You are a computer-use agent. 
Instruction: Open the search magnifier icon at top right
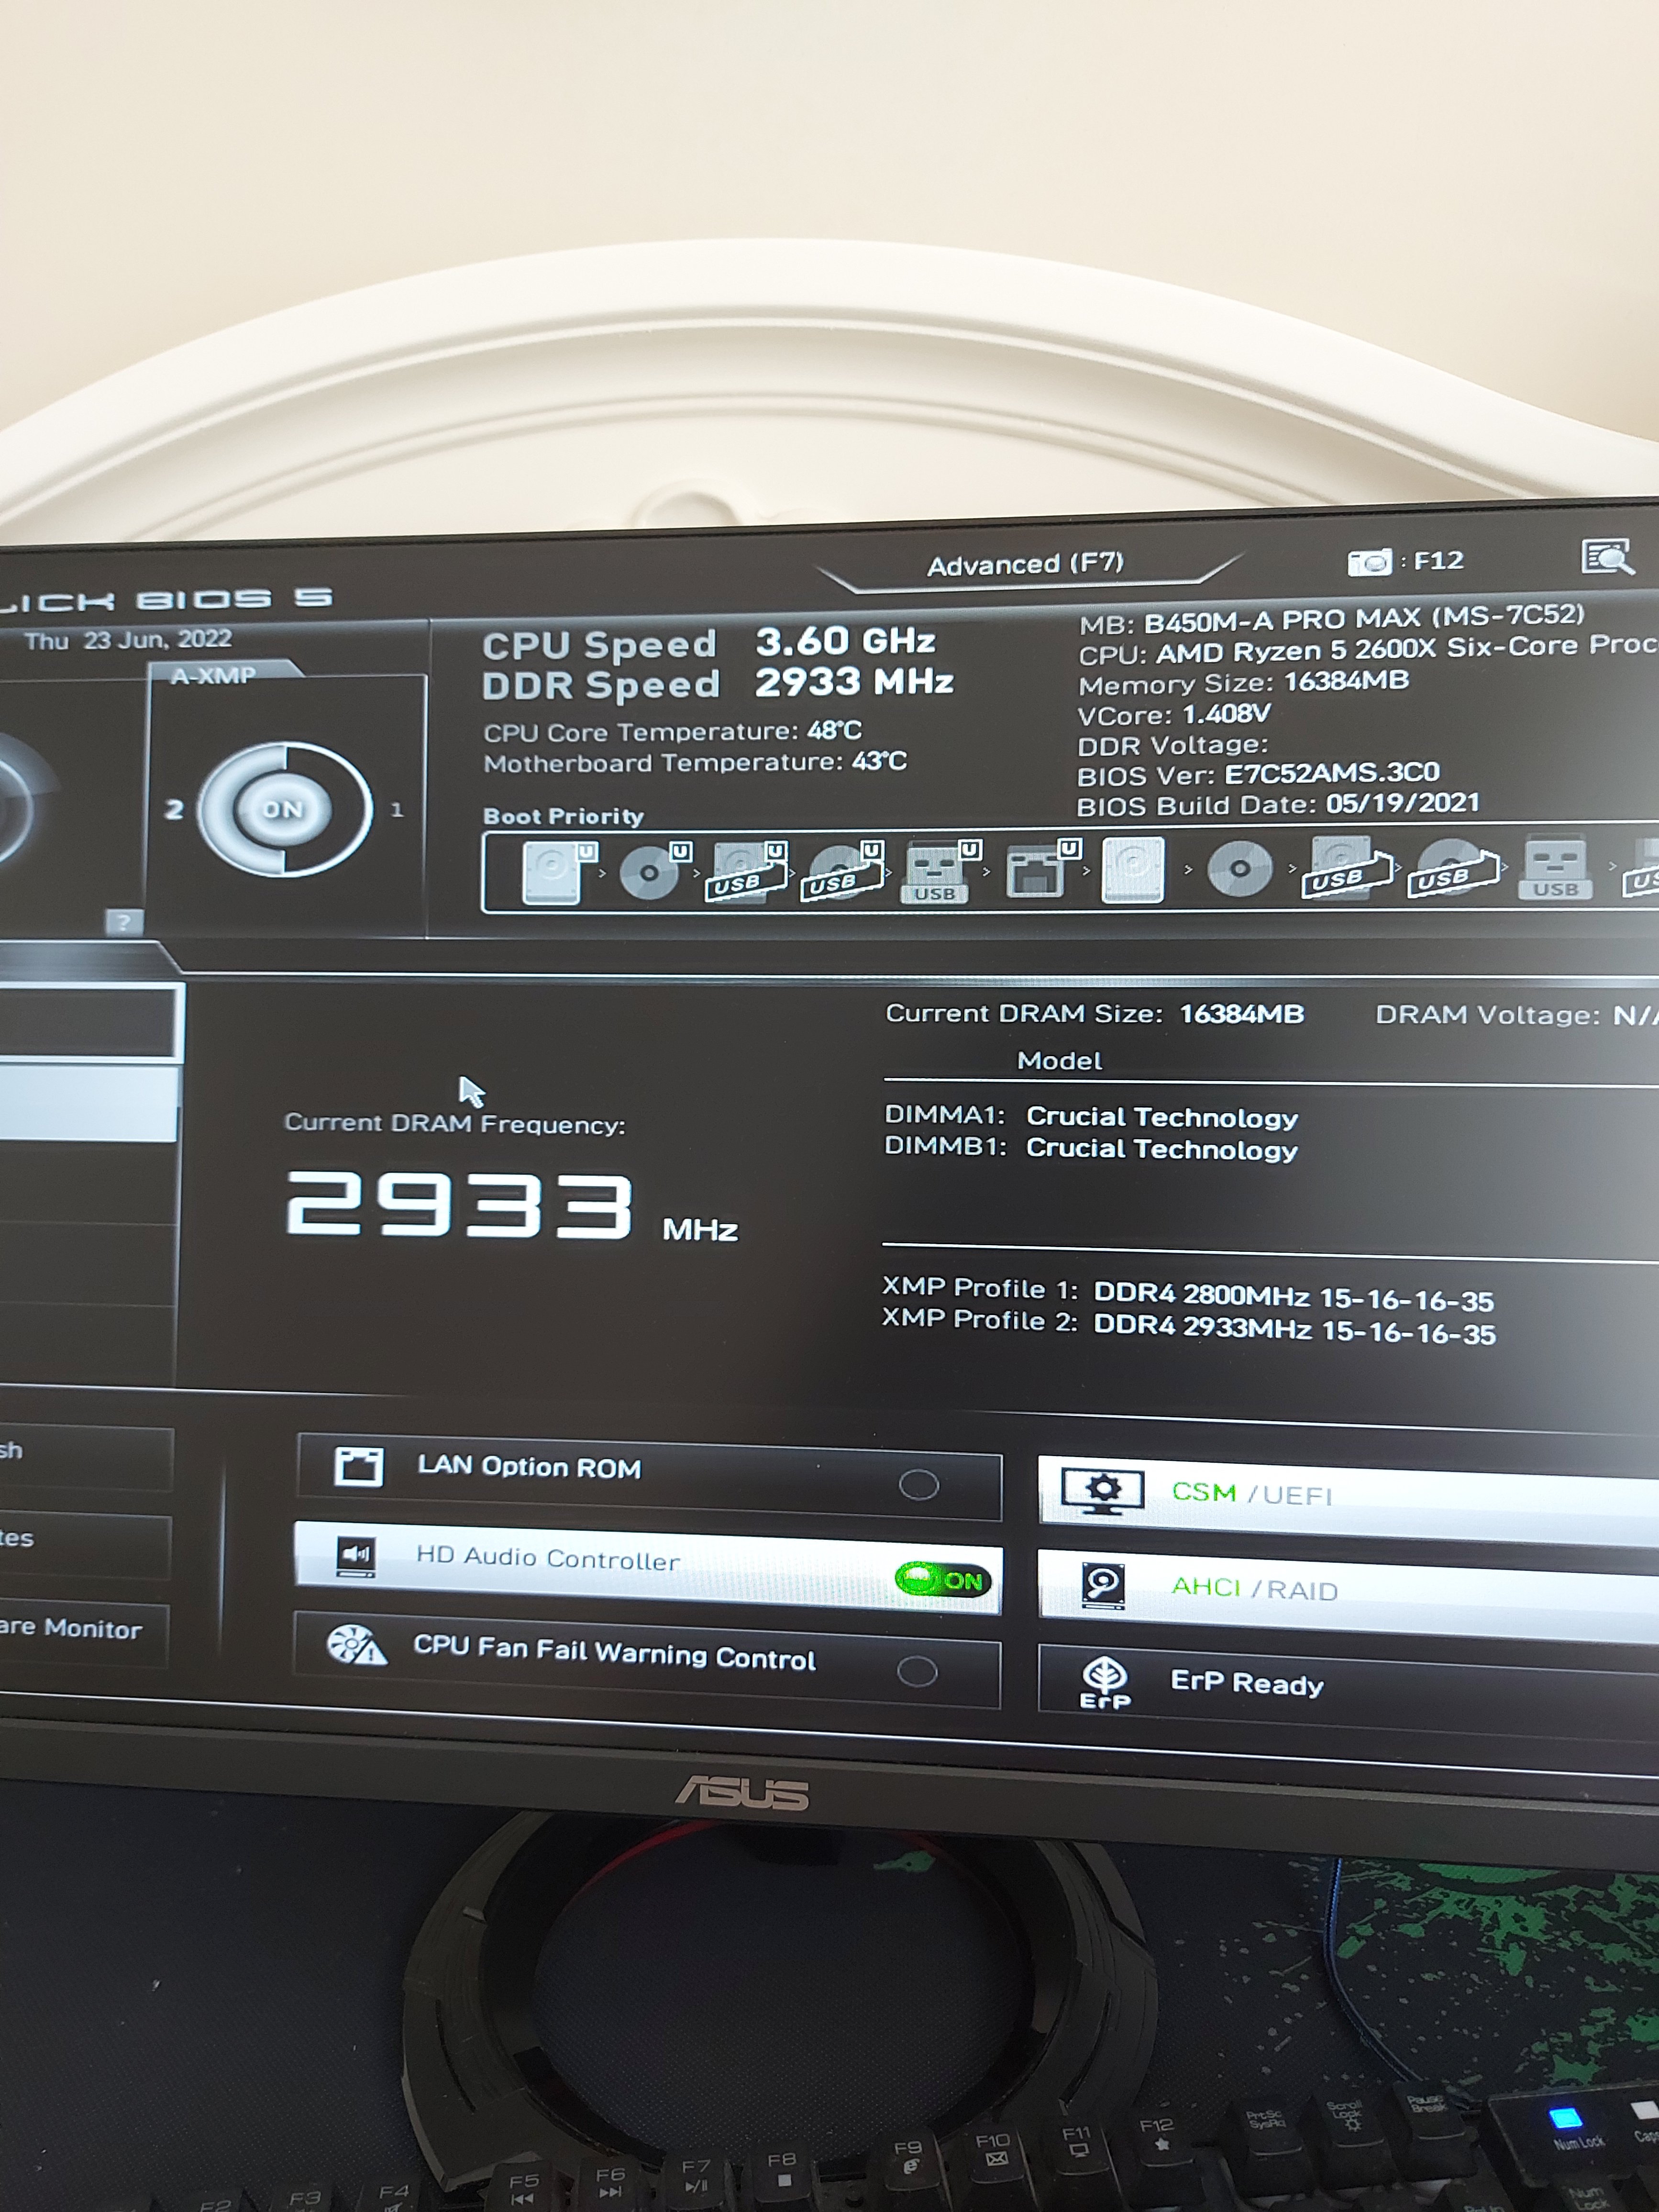click(1607, 557)
